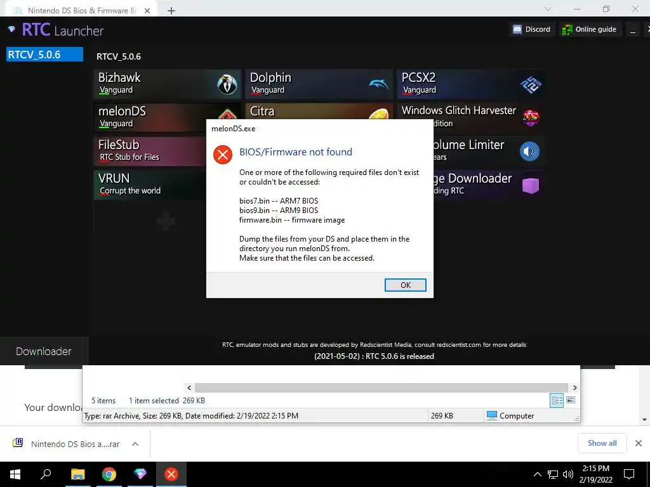Open FileStub RTC Stub for Files
The image size is (650, 487).
(x=150, y=151)
